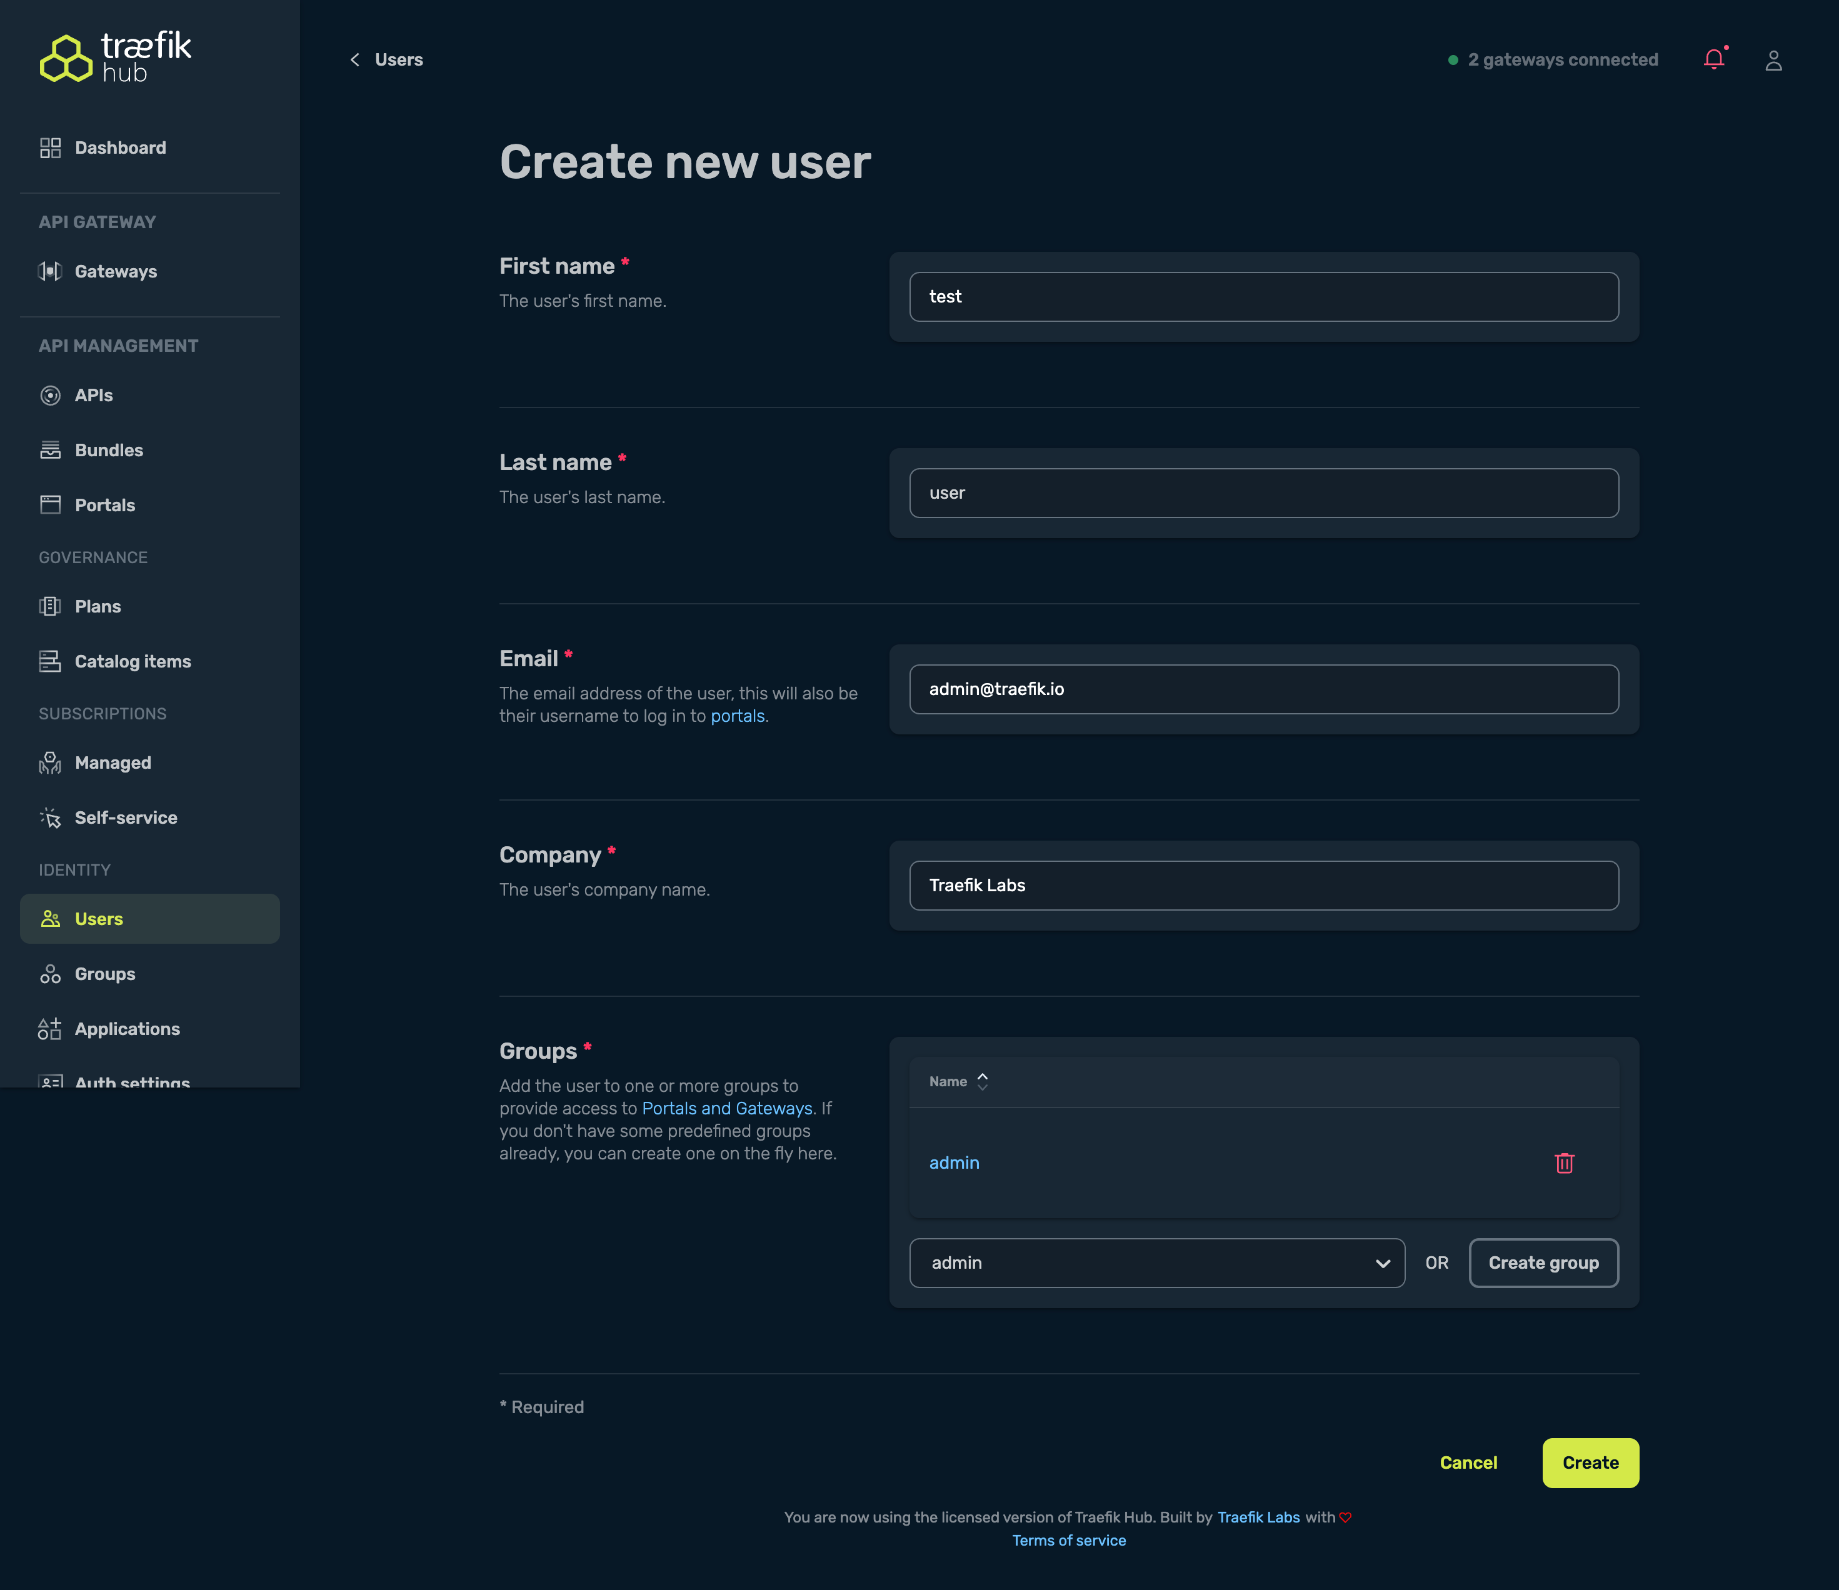The image size is (1839, 1590).
Task: Delete admin group with trash icon
Action: pos(1564,1163)
